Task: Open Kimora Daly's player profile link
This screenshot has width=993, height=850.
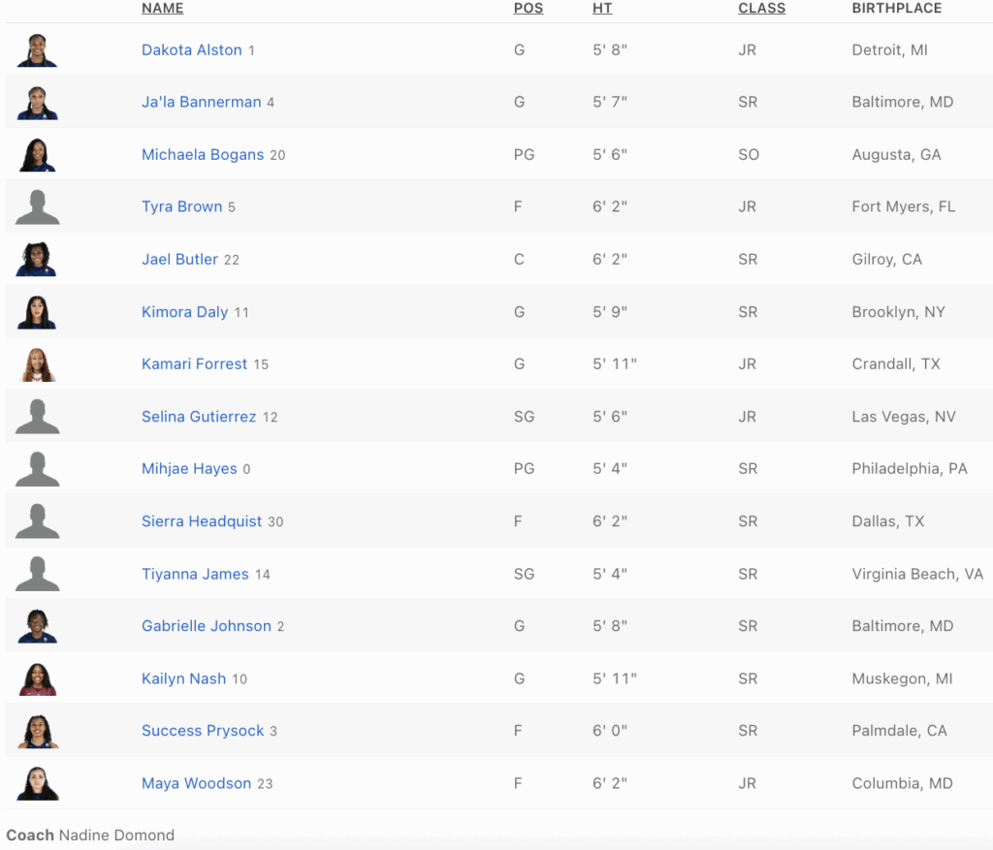Action: 185,312
